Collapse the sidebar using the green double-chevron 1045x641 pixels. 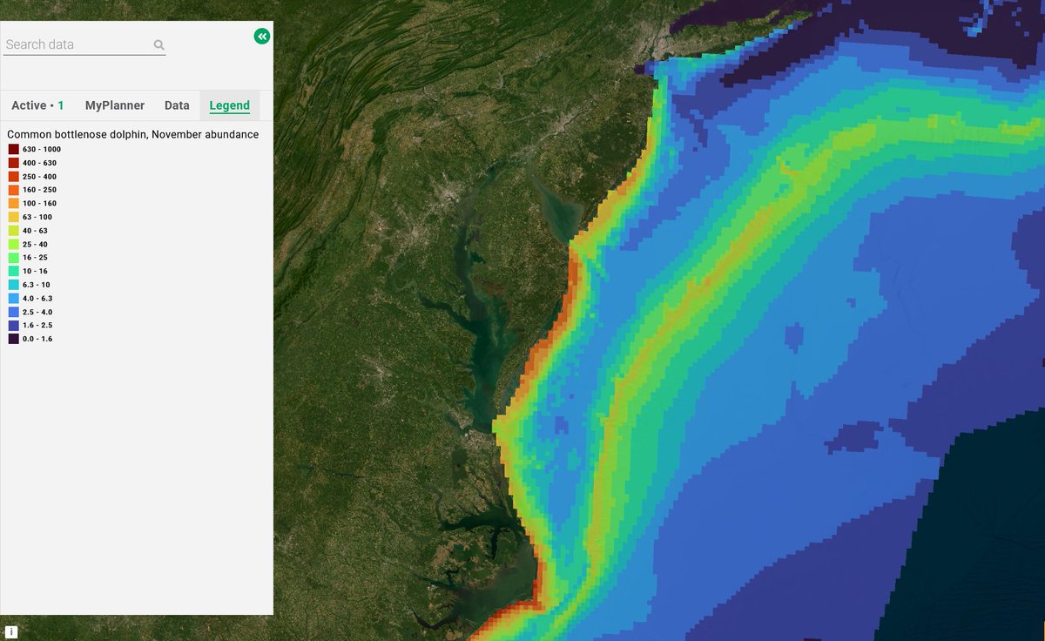coord(260,36)
